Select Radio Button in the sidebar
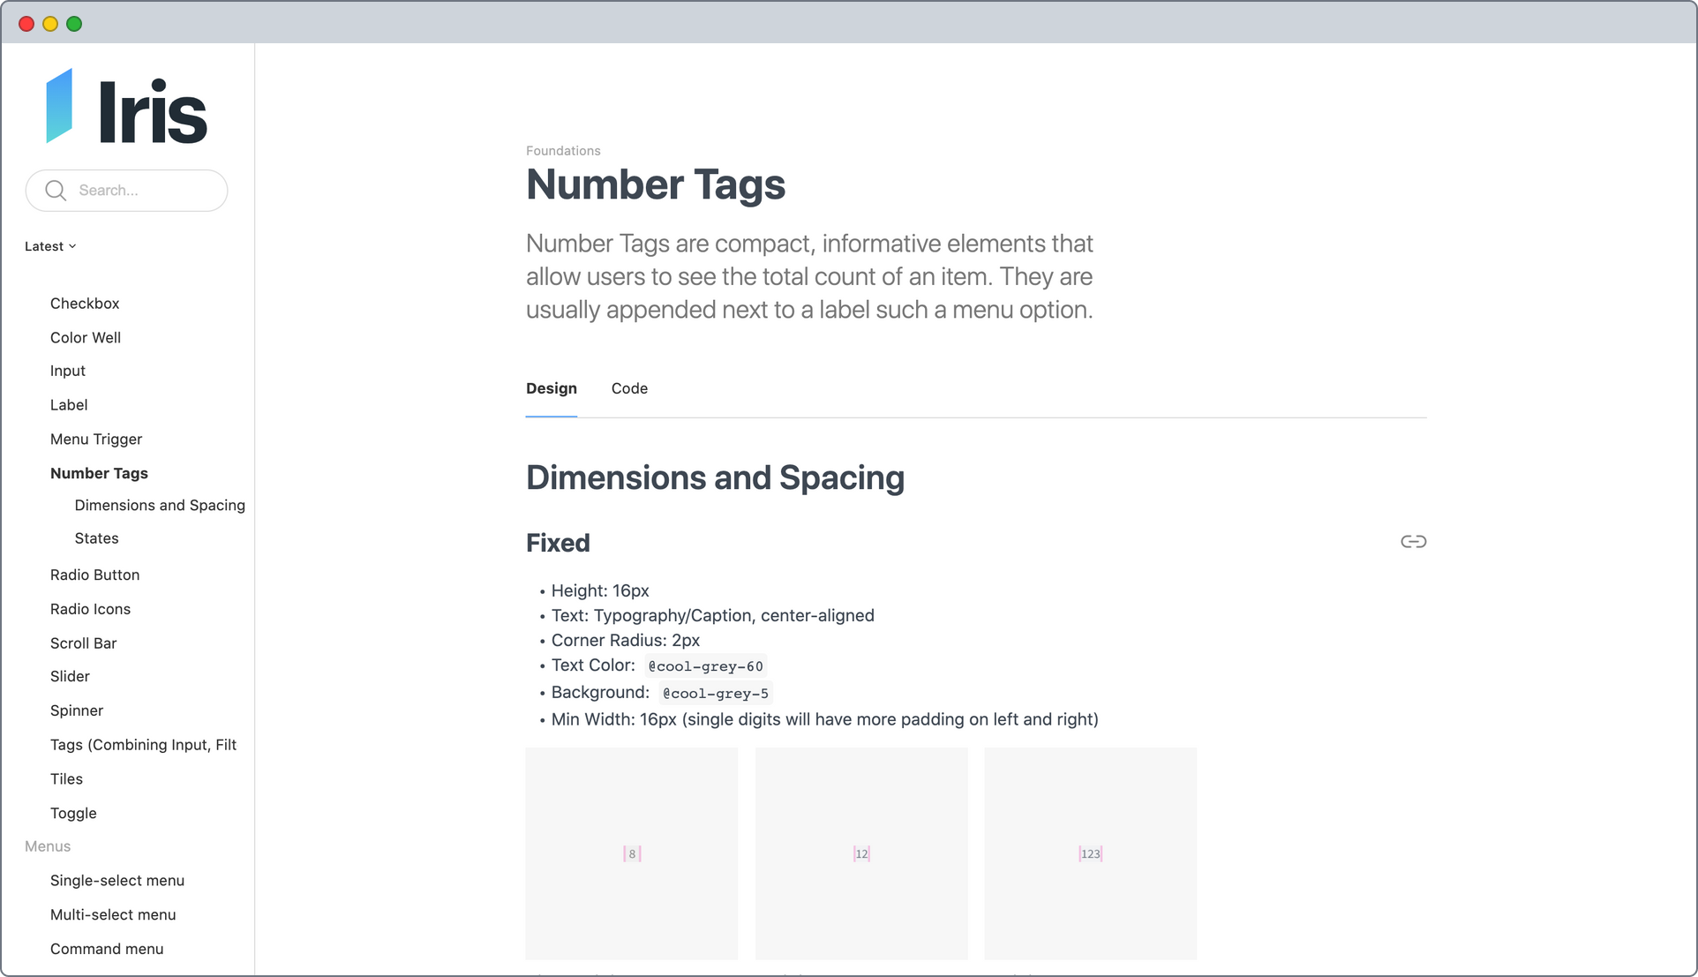Viewport: 1698px width, 977px height. tap(94, 575)
